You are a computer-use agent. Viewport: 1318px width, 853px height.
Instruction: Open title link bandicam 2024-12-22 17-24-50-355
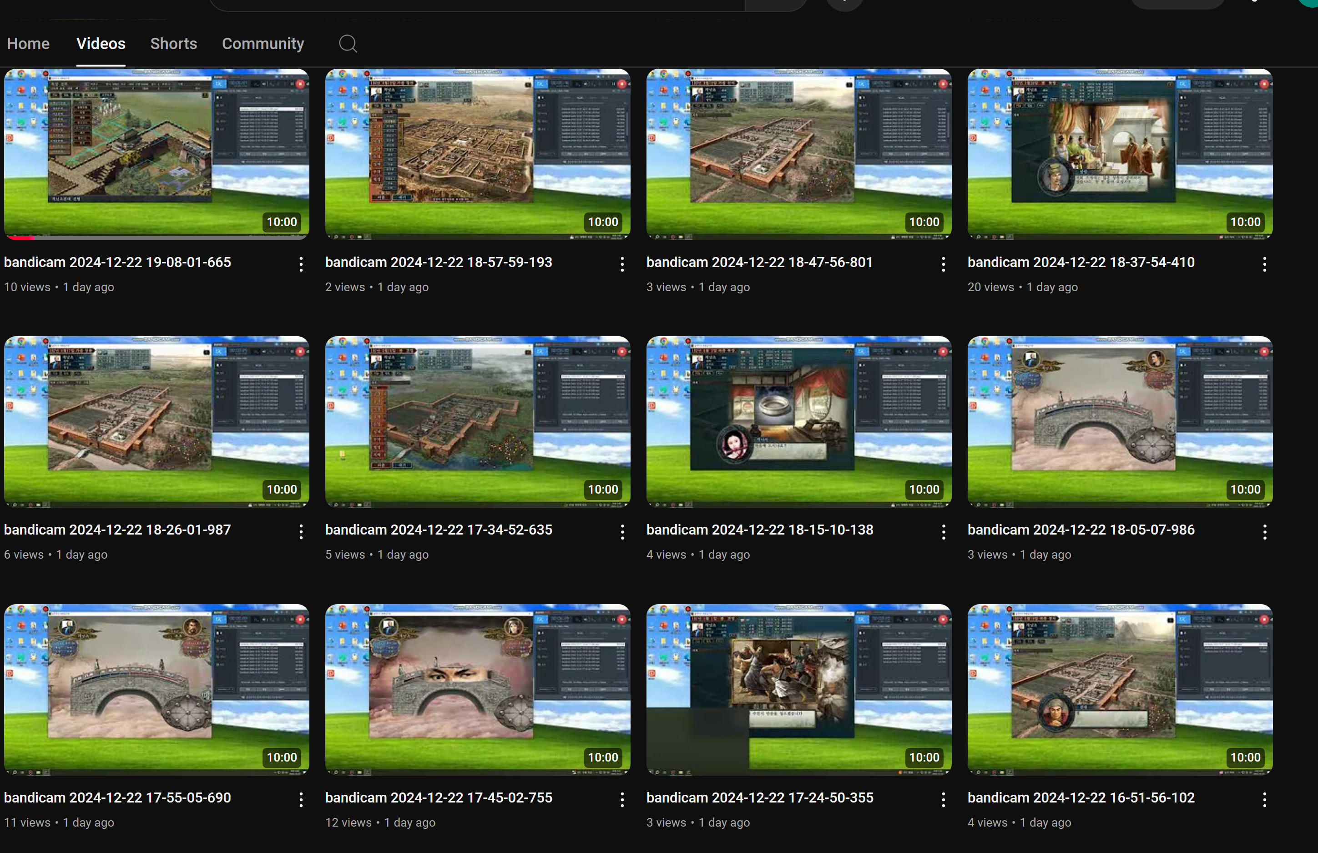760,797
